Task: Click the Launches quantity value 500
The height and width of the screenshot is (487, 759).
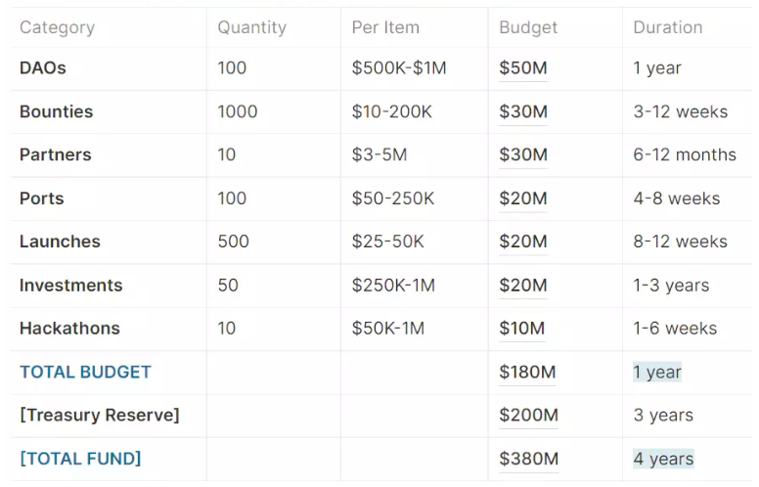Action: pos(233,242)
